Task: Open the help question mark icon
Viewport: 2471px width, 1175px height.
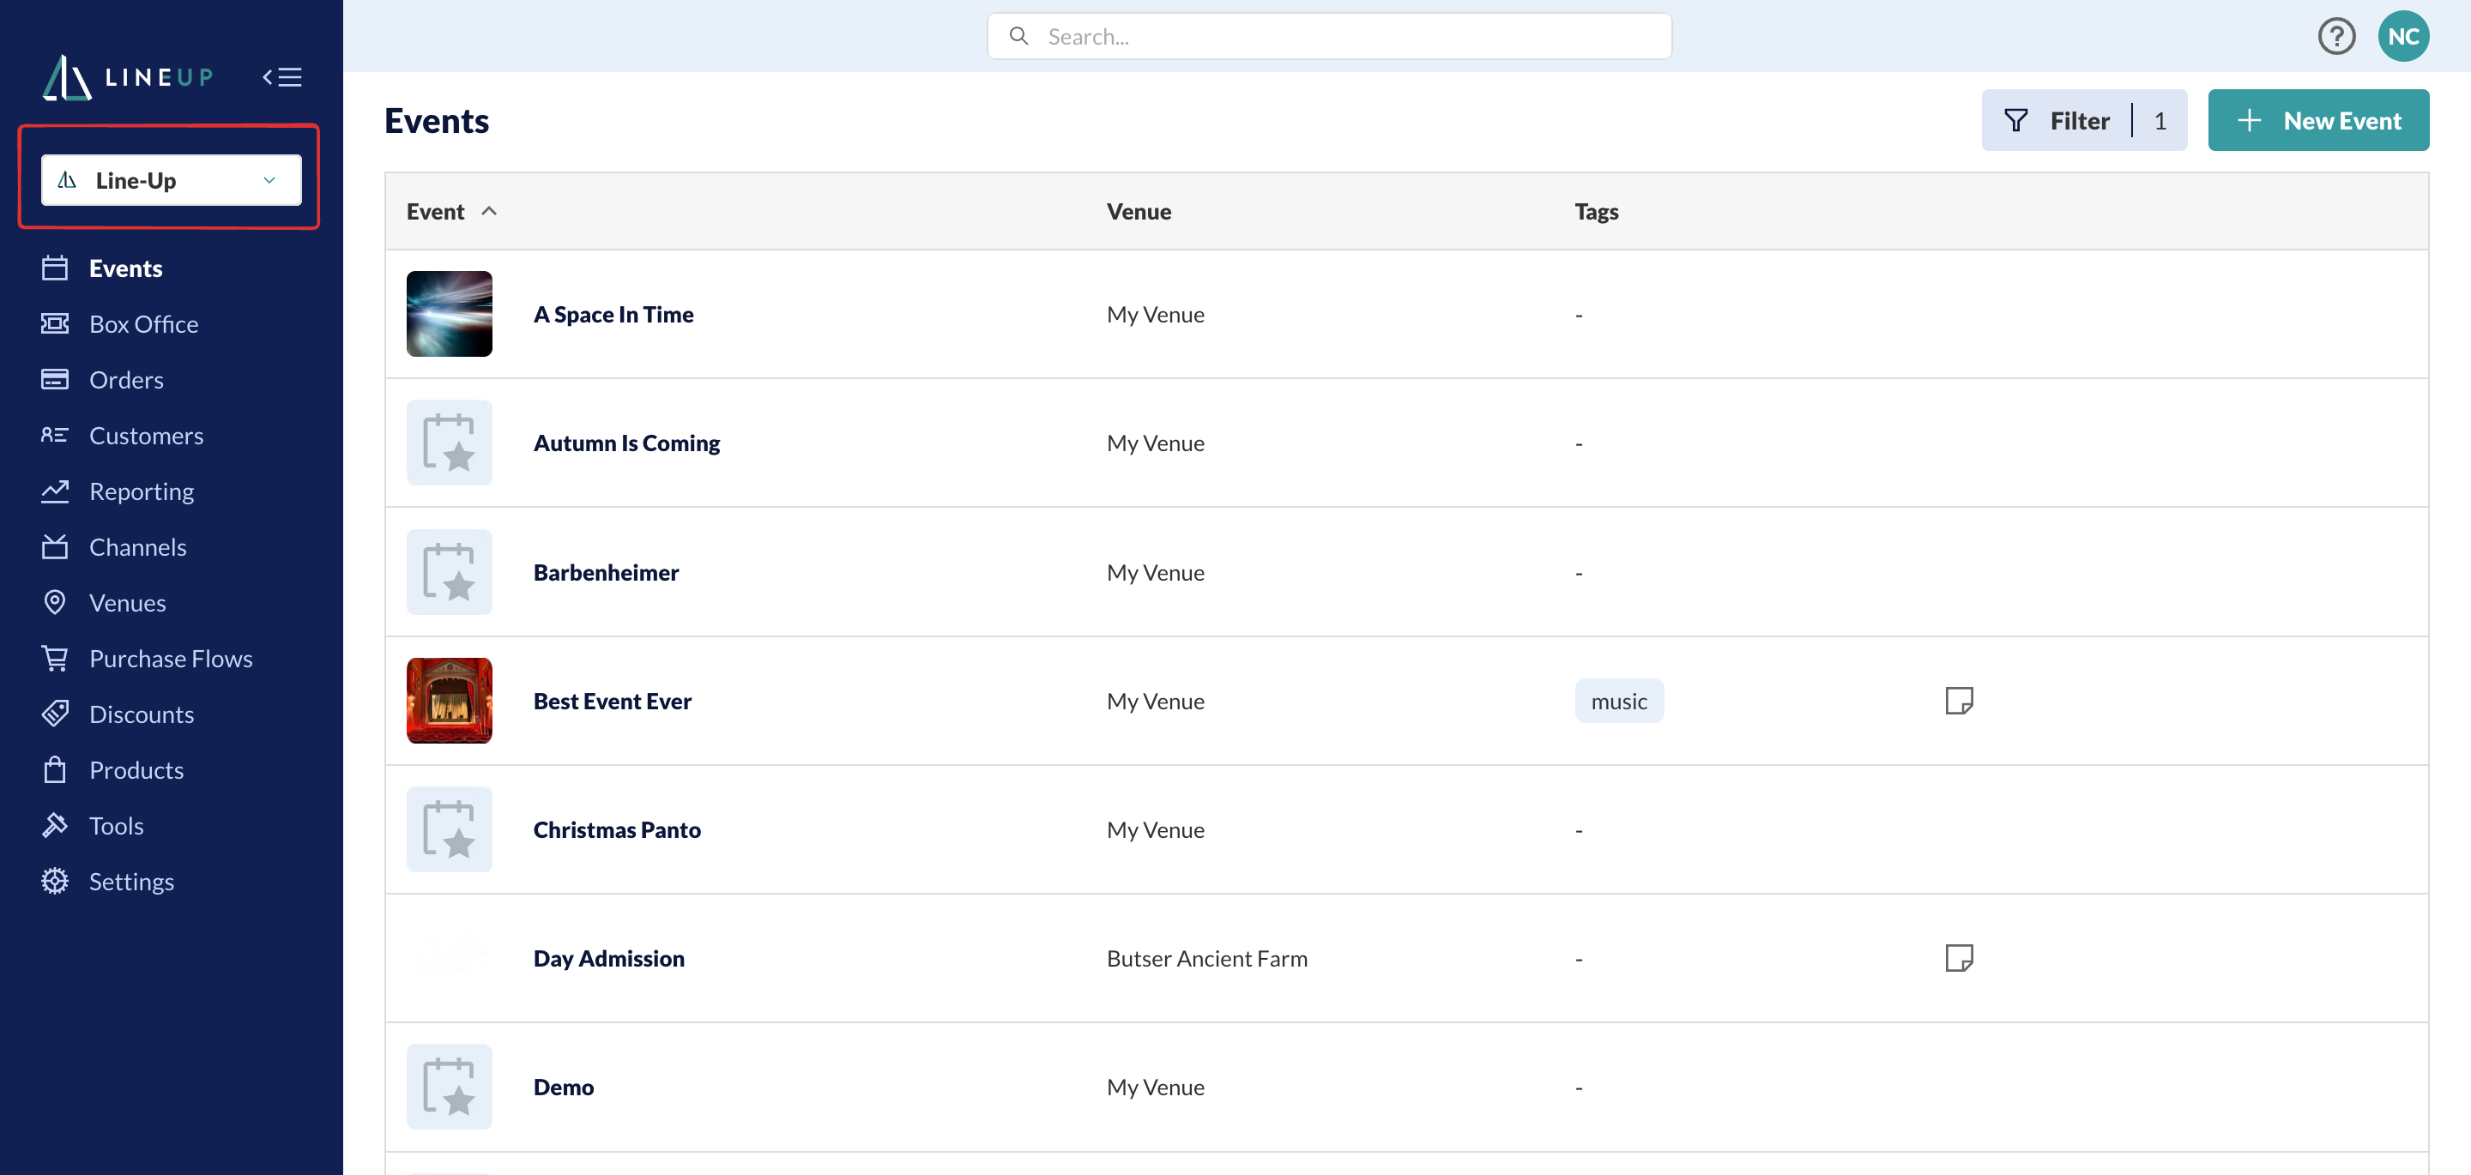Action: pos(2336,36)
